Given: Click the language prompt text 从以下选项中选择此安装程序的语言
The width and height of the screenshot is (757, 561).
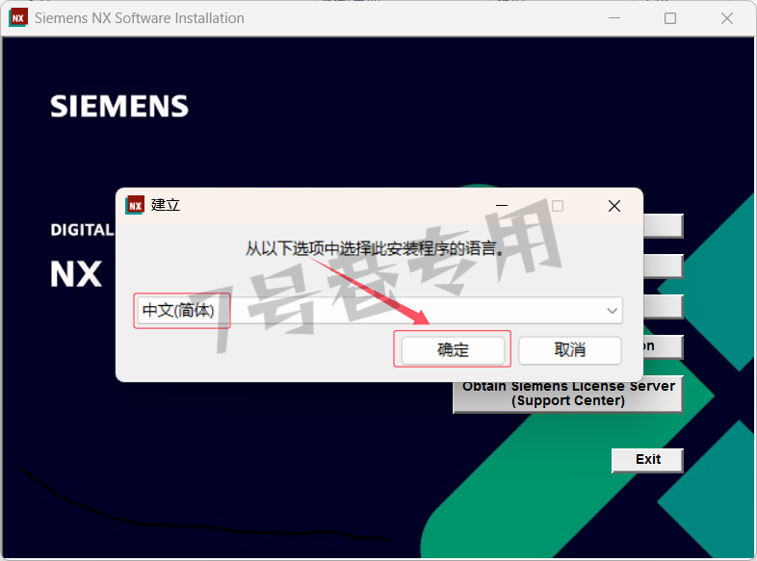Looking at the screenshot, I should (375, 248).
